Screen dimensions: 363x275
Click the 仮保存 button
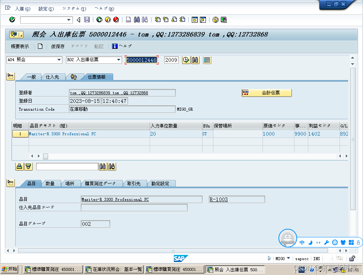point(58,47)
